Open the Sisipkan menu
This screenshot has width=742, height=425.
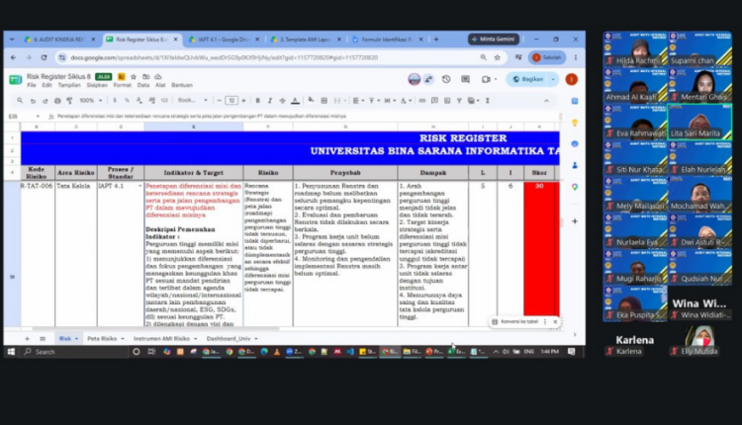(97, 85)
